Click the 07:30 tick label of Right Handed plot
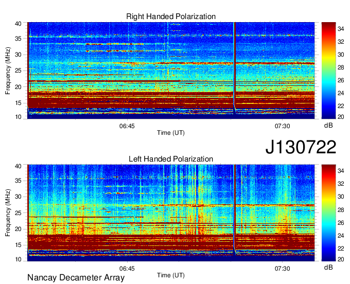350x284 pixels. coord(283,126)
